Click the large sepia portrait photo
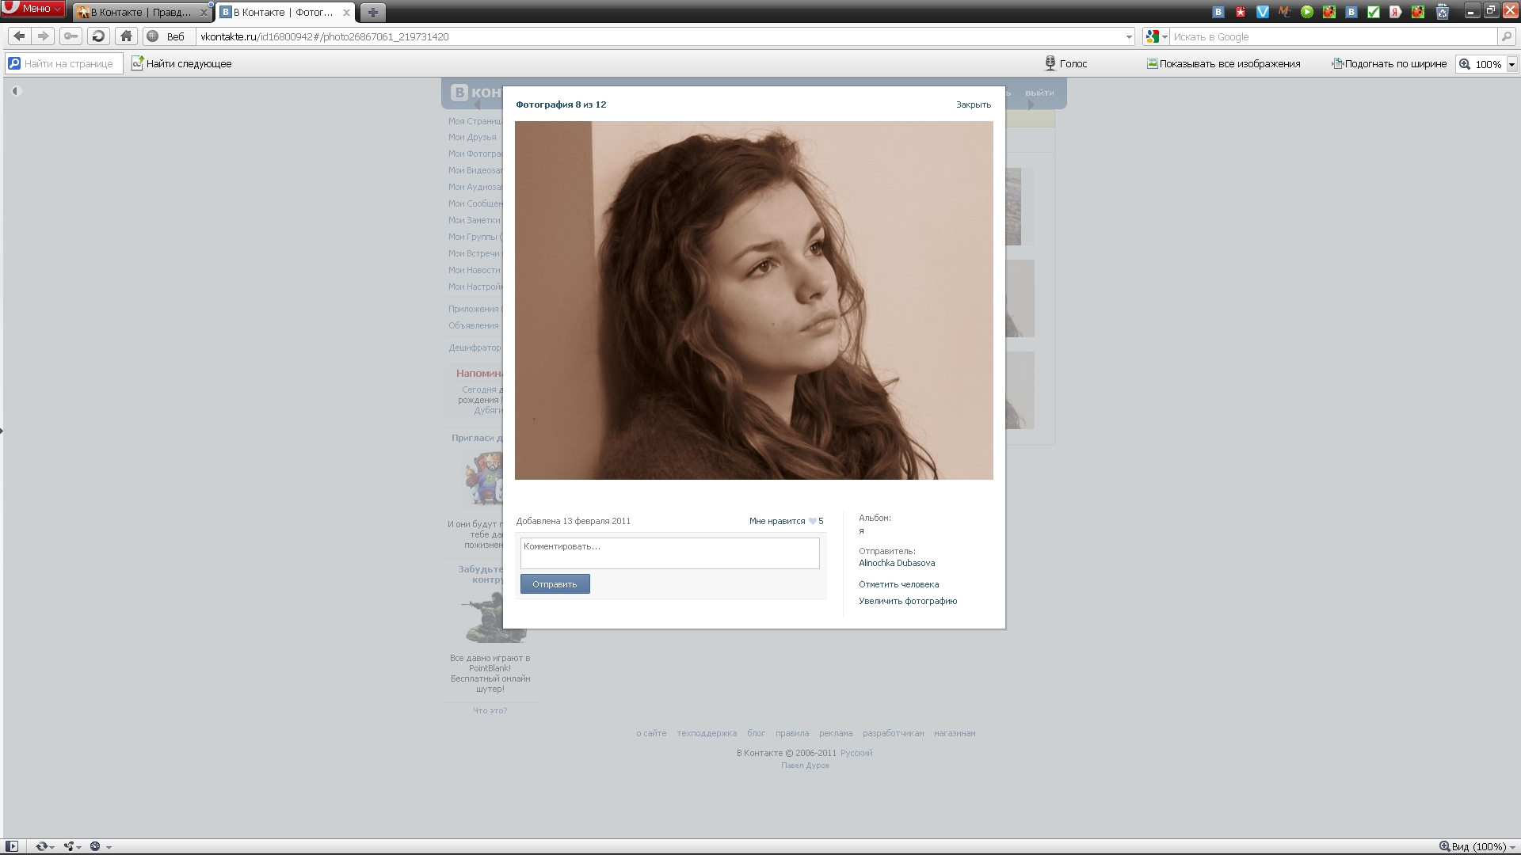The width and height of the screenshot is (1521, 855). point(753,300)
